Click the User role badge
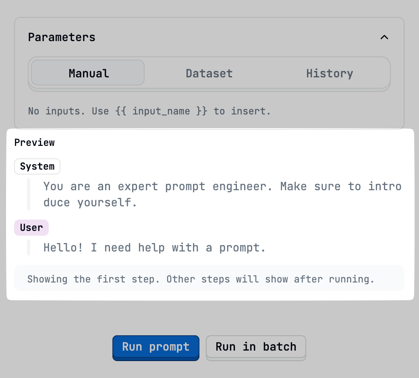The width and height of the screenshot is (419, 378). 31,227
